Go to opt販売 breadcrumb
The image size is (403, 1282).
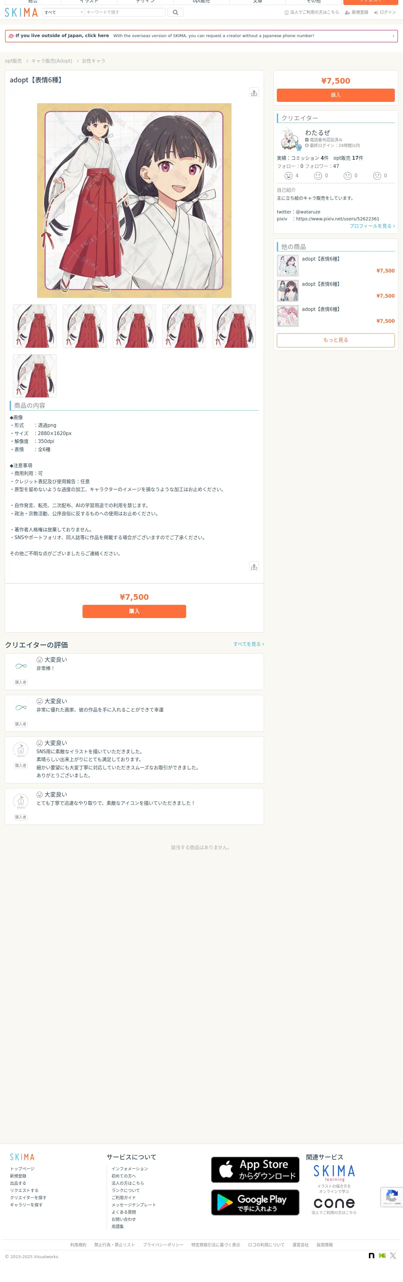click(x=13, y=61)
